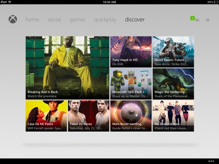Open the games tab

[x=77, y=20]
